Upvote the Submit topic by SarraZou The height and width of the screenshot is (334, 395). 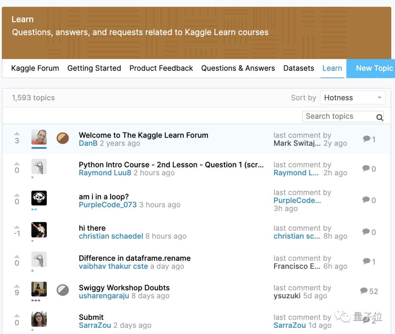coord(16,316)
